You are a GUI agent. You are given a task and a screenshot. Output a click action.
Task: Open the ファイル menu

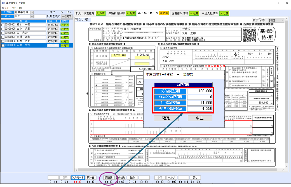(x=5, y=8)
